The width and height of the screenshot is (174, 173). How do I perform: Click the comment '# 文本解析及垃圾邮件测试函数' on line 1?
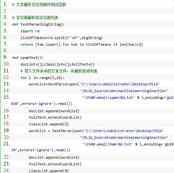click(39, 4)
